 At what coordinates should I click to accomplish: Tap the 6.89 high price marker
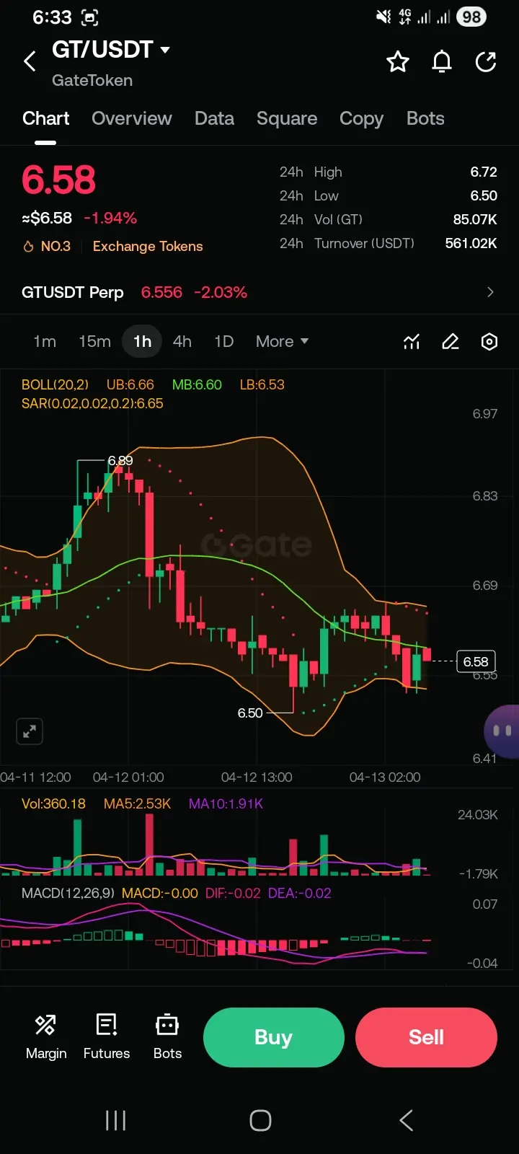pos(120,460)
